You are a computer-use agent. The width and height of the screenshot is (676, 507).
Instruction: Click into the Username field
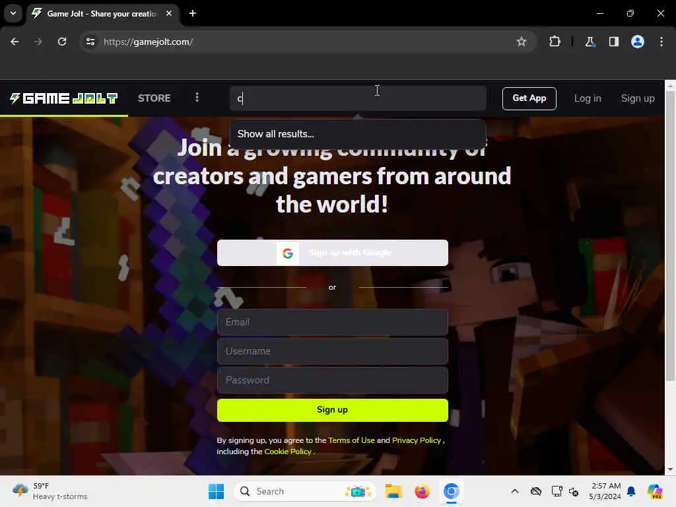pos(333,351)
